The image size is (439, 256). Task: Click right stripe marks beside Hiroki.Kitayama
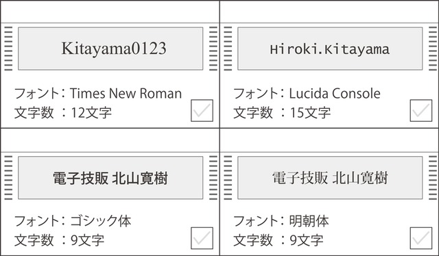coord(433,49)
